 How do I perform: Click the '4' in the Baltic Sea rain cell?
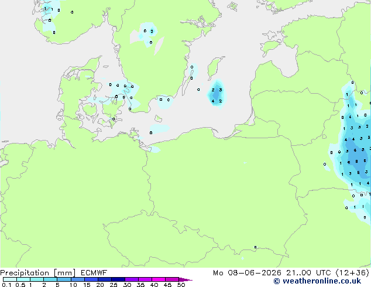213,101
